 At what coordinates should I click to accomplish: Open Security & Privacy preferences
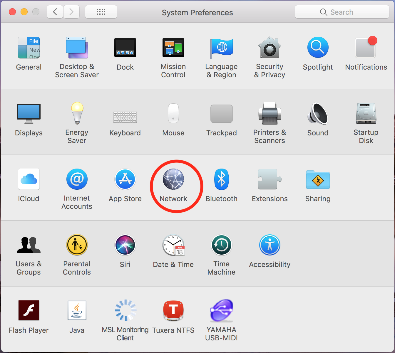(x=270, y=48)
